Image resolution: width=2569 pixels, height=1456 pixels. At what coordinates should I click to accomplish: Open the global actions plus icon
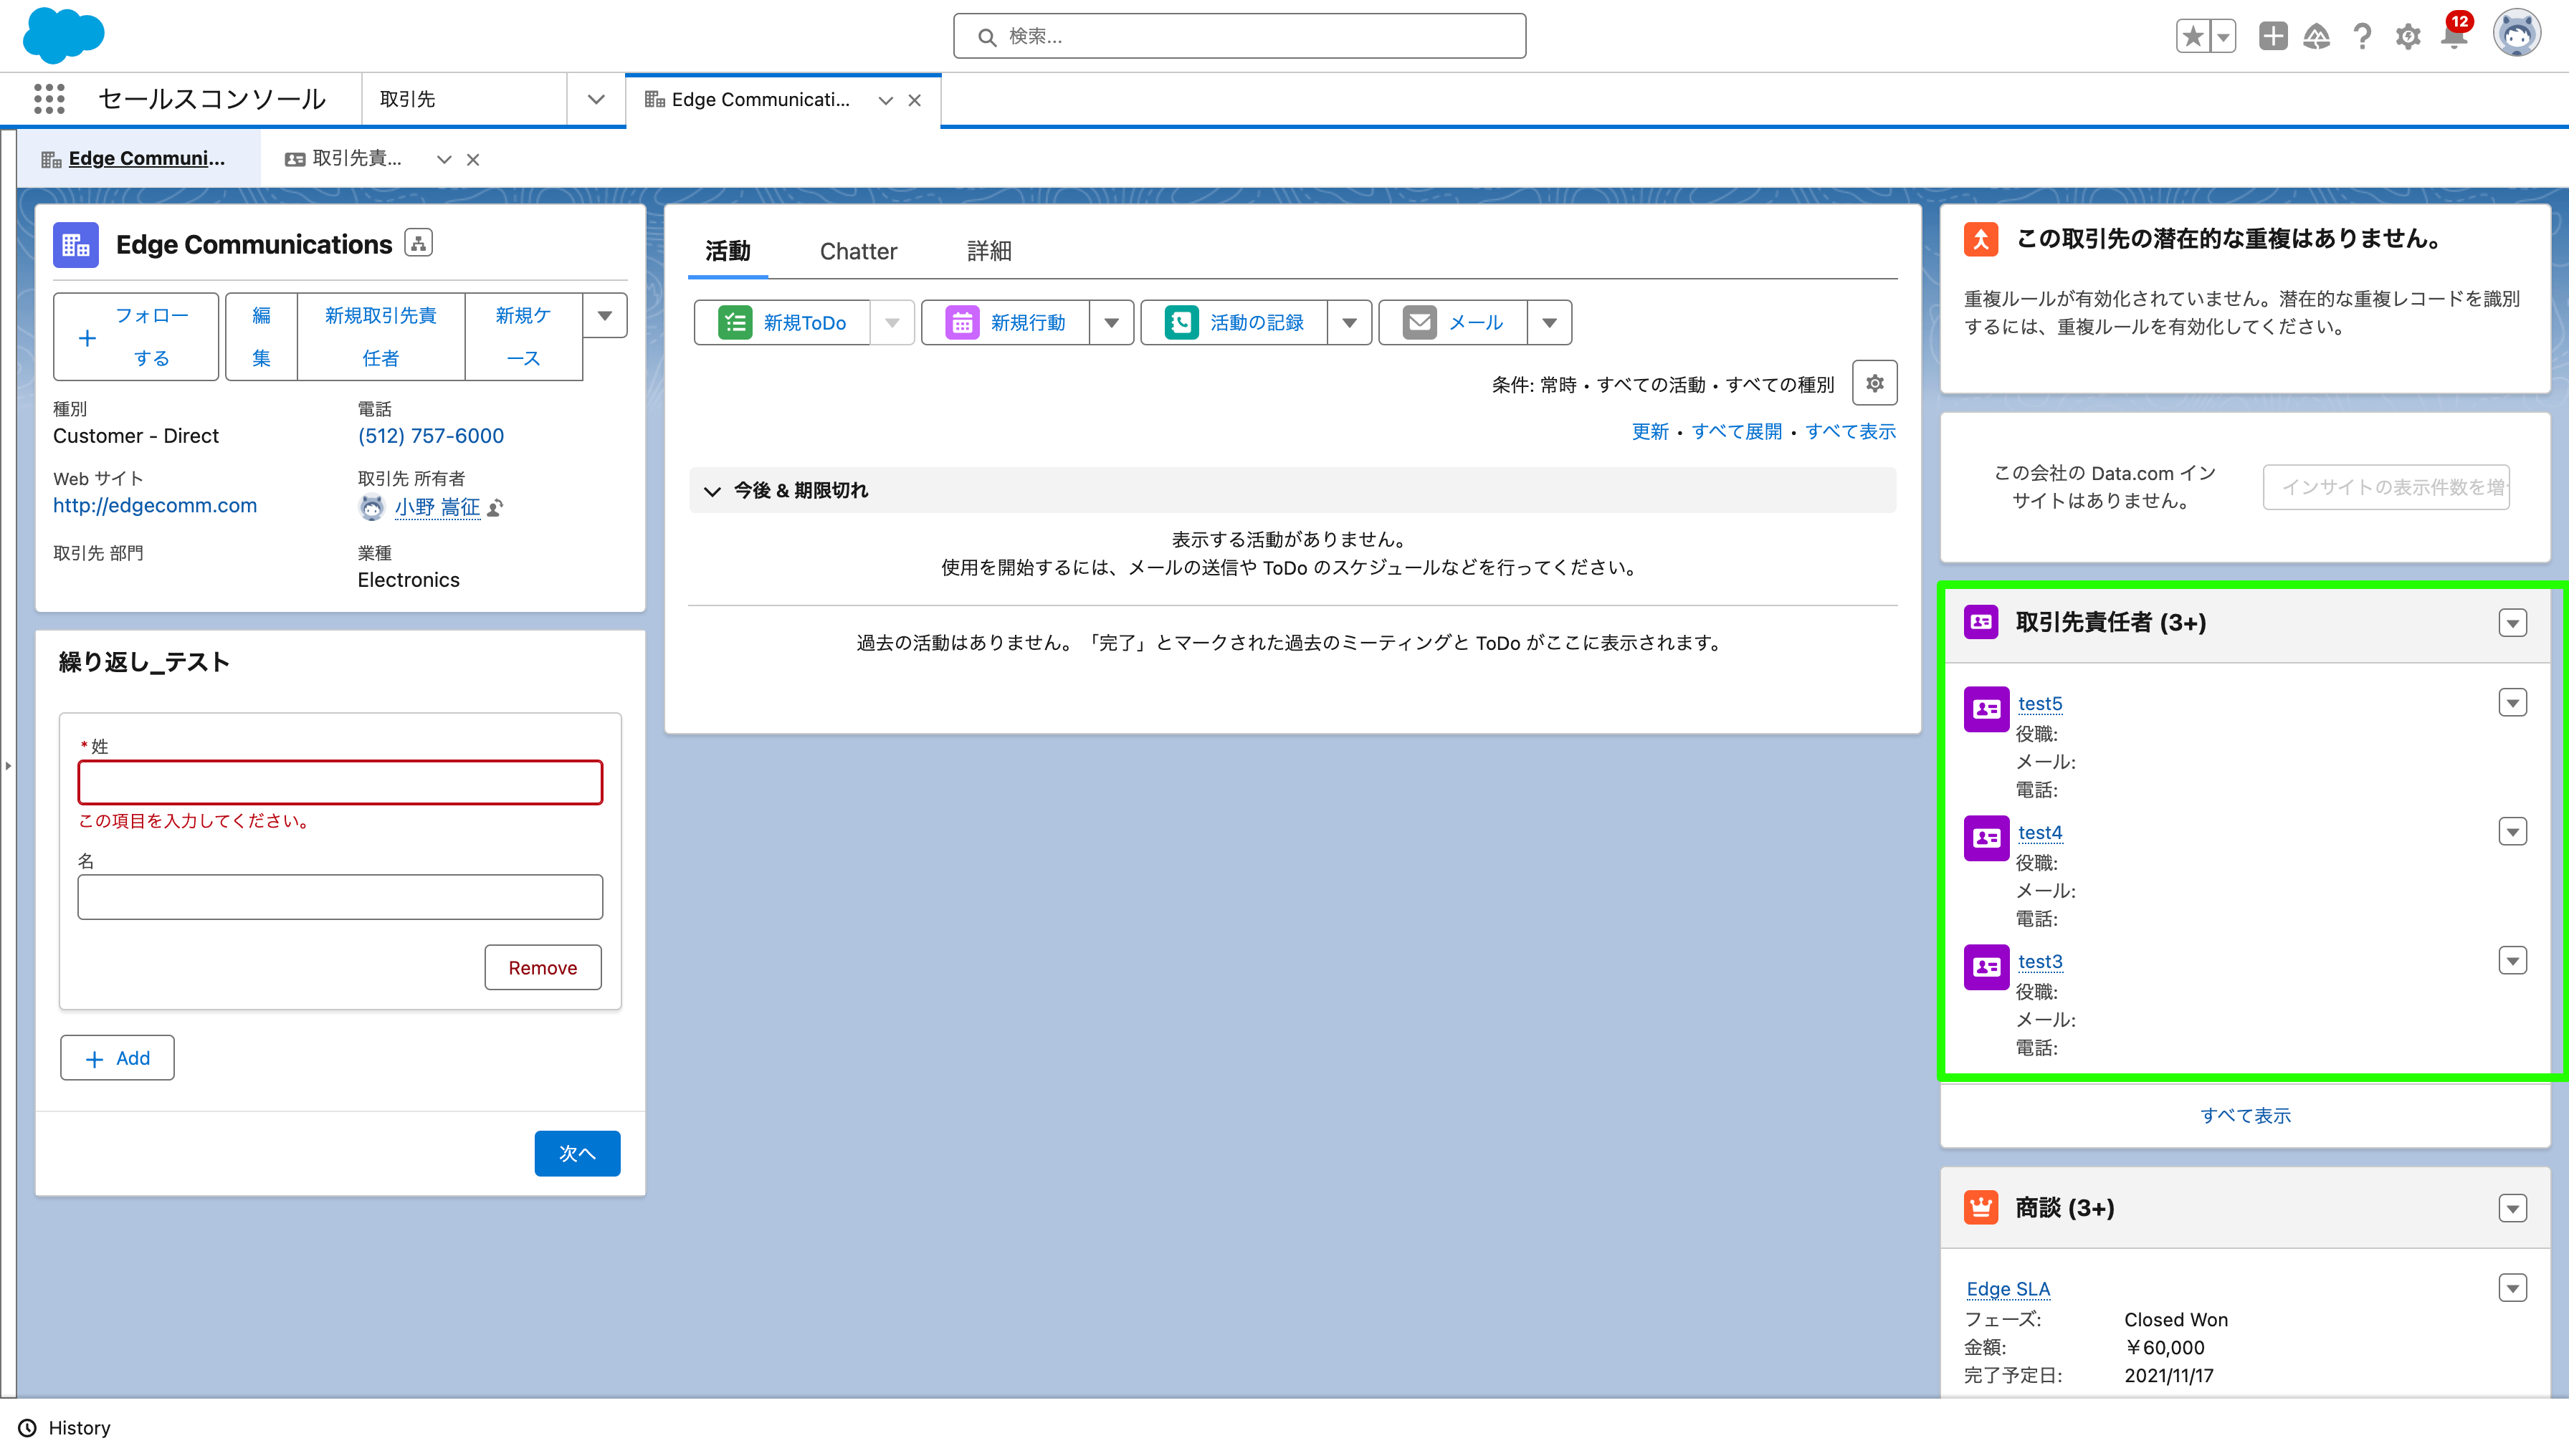click(x=2272, y=36)
